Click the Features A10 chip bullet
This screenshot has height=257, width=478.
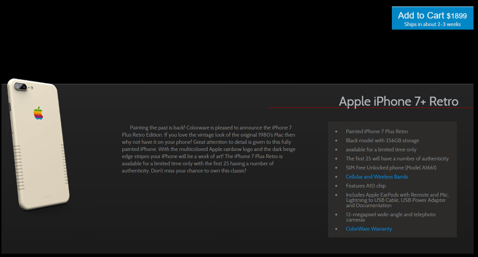[x=365, y=186]
